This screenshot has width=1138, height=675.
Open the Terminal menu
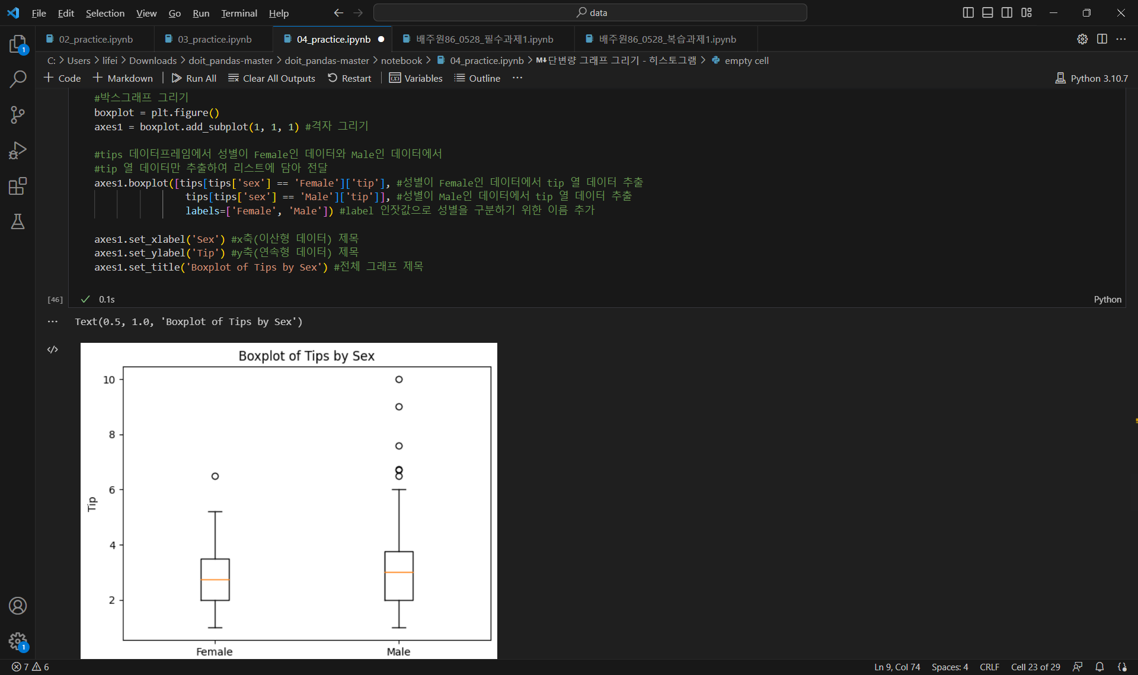pos(239,13)
